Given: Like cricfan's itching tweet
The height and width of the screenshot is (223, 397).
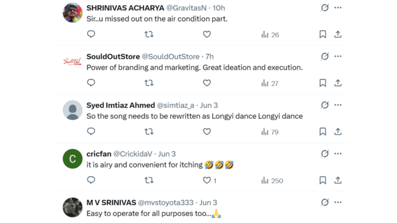Looking at the screenshot, I should point(207,180).
